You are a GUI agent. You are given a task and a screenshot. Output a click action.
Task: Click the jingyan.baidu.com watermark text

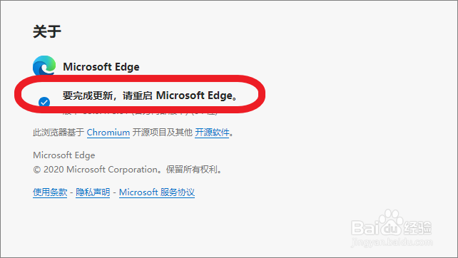(392, 242)
